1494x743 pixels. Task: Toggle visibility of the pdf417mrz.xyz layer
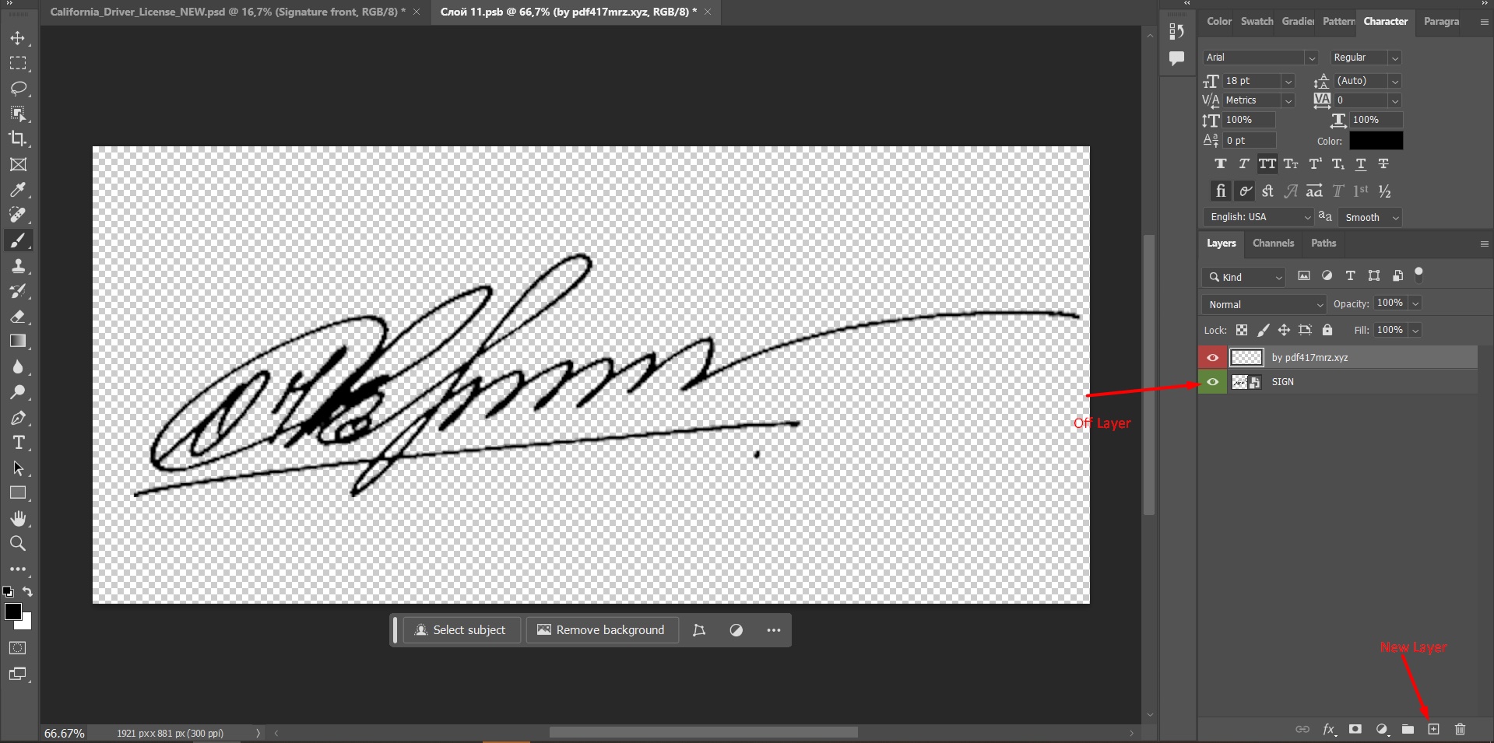[x=1212, y=357]
